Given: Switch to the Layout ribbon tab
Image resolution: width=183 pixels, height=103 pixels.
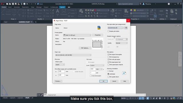Looking at the screenshot, I should (62, 7).
